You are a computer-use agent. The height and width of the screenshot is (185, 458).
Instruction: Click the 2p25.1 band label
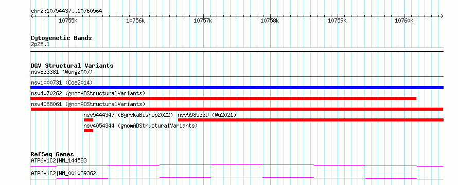pyautogui.click(x=40, y=45)
